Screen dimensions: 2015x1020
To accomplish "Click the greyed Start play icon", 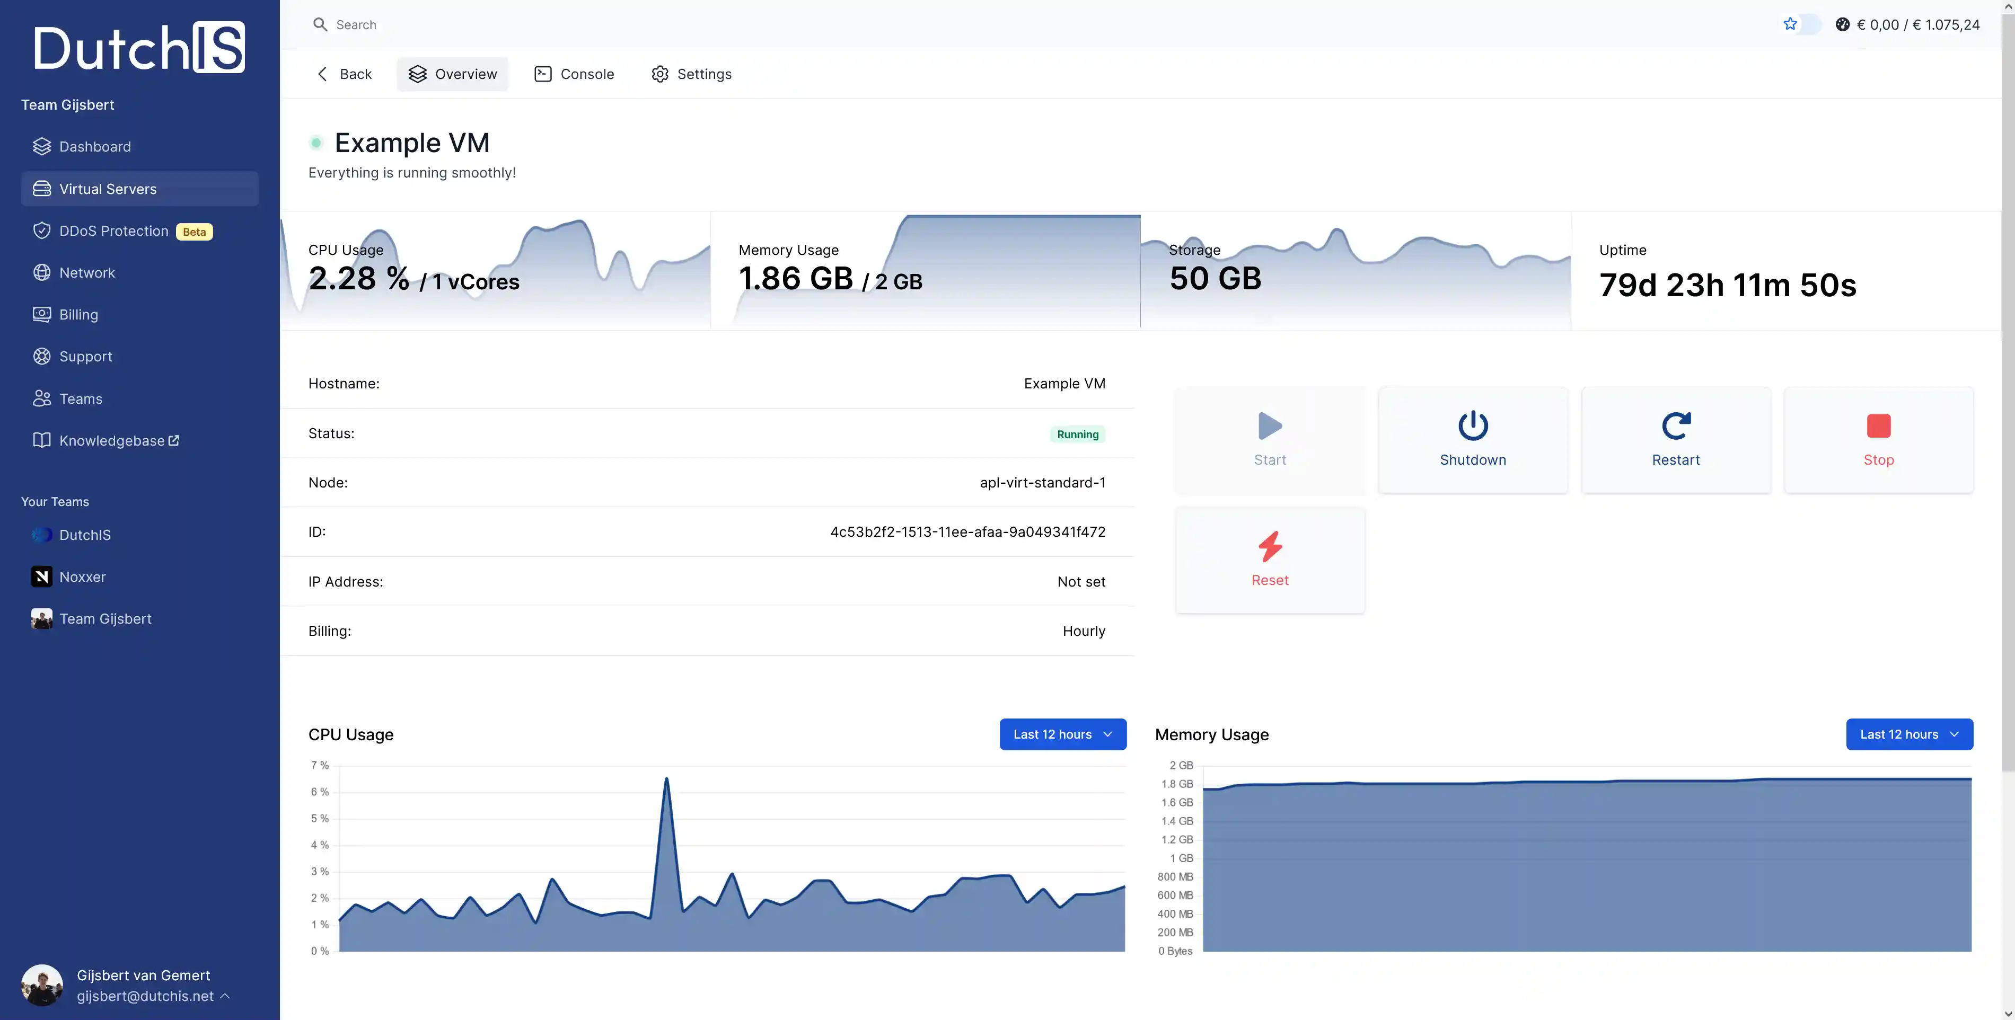I will (x=1270, y=426).
